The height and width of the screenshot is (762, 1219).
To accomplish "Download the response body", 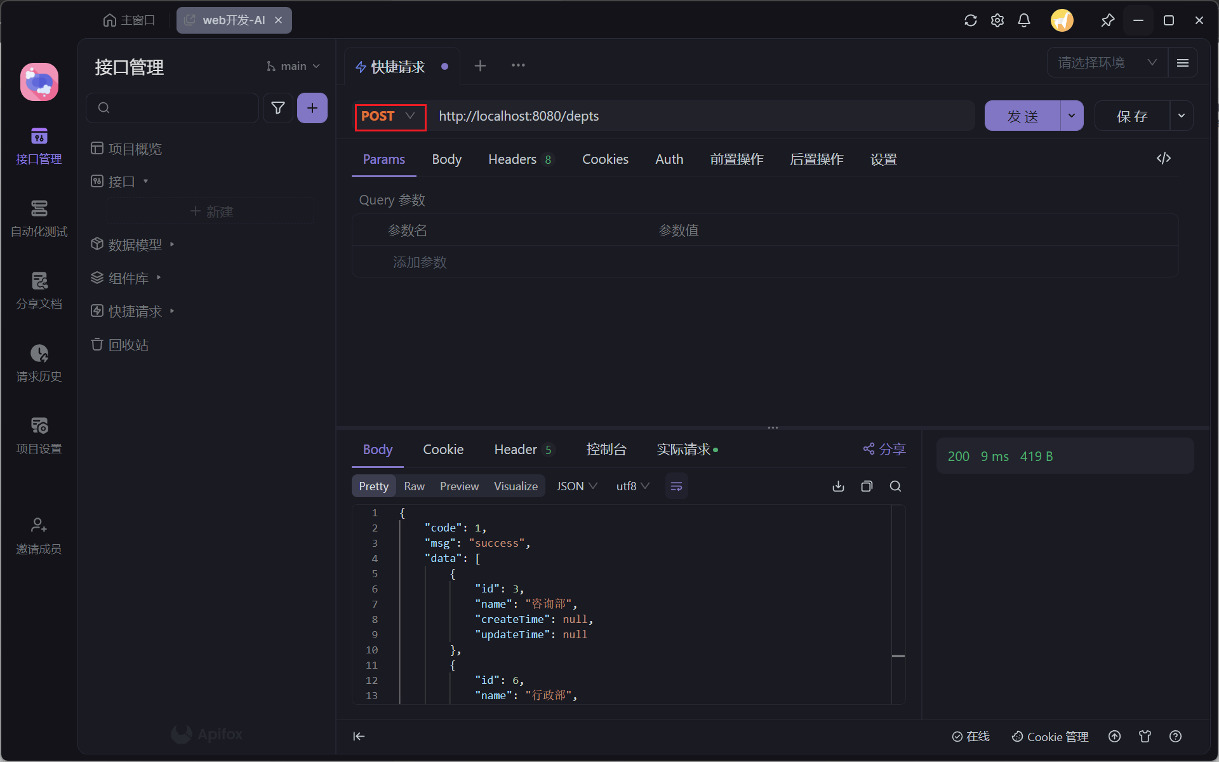I will click(838, 486).
